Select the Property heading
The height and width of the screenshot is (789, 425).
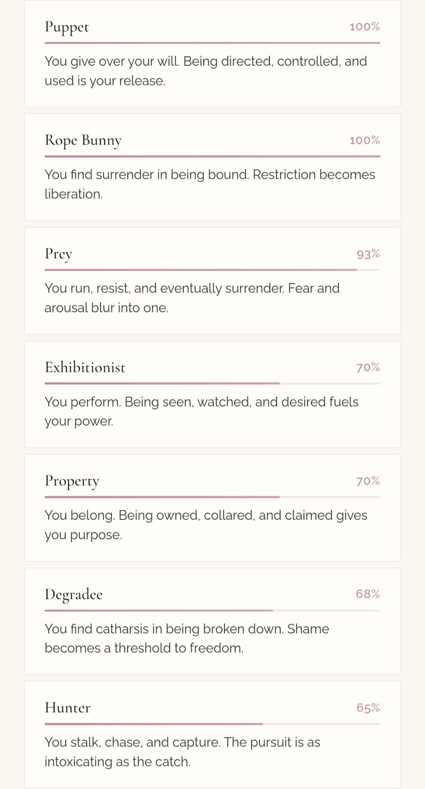[x=72, y=481]
